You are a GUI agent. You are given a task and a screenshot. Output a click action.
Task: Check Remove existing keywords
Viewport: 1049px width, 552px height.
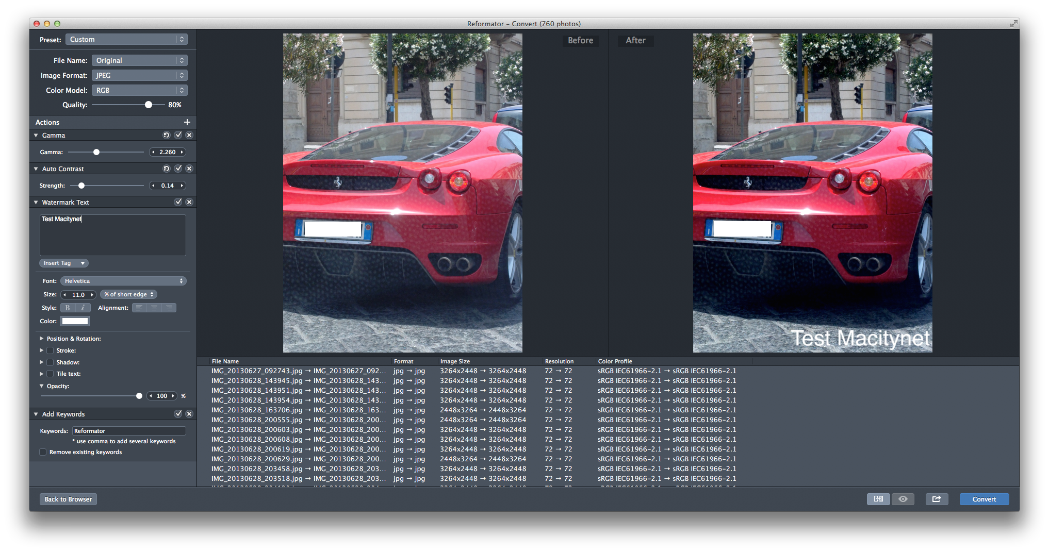click(43, 452)
